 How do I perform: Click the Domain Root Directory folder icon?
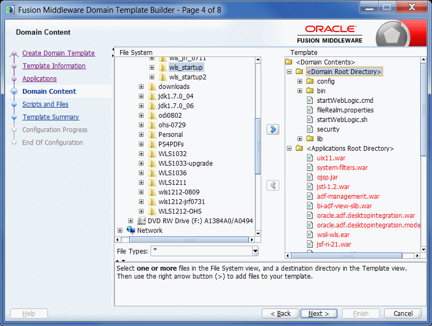[299, 71]
